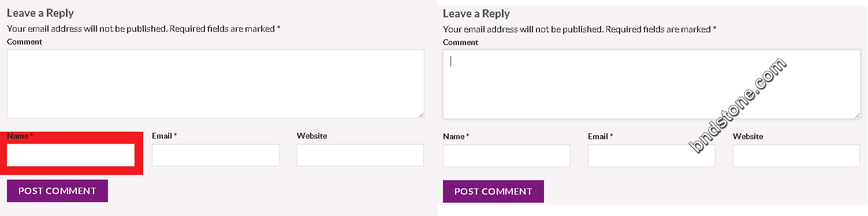This screenshot has width=868, height=216.
Task: Click the Email field under the watermark
Action: [651, 155]
